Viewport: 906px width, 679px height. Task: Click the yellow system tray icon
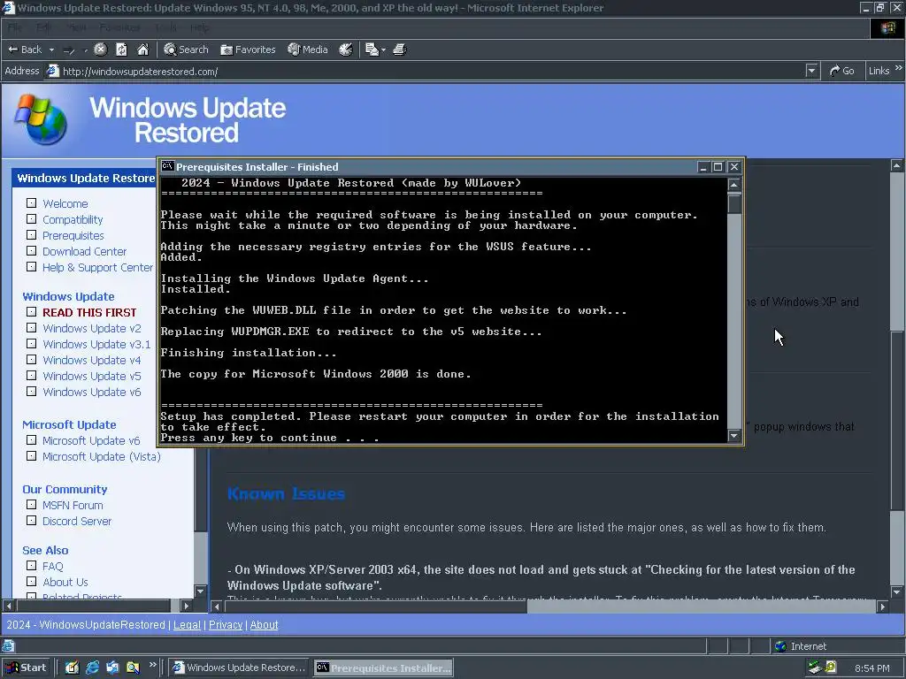point(830,668)
